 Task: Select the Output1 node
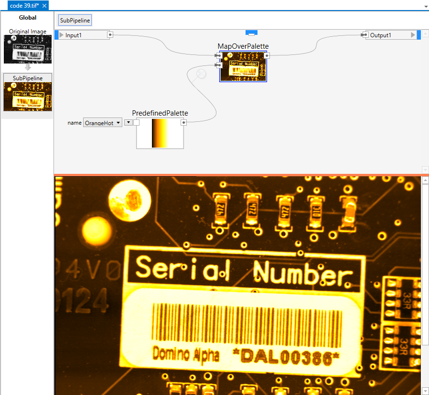[x=391, y=35]
